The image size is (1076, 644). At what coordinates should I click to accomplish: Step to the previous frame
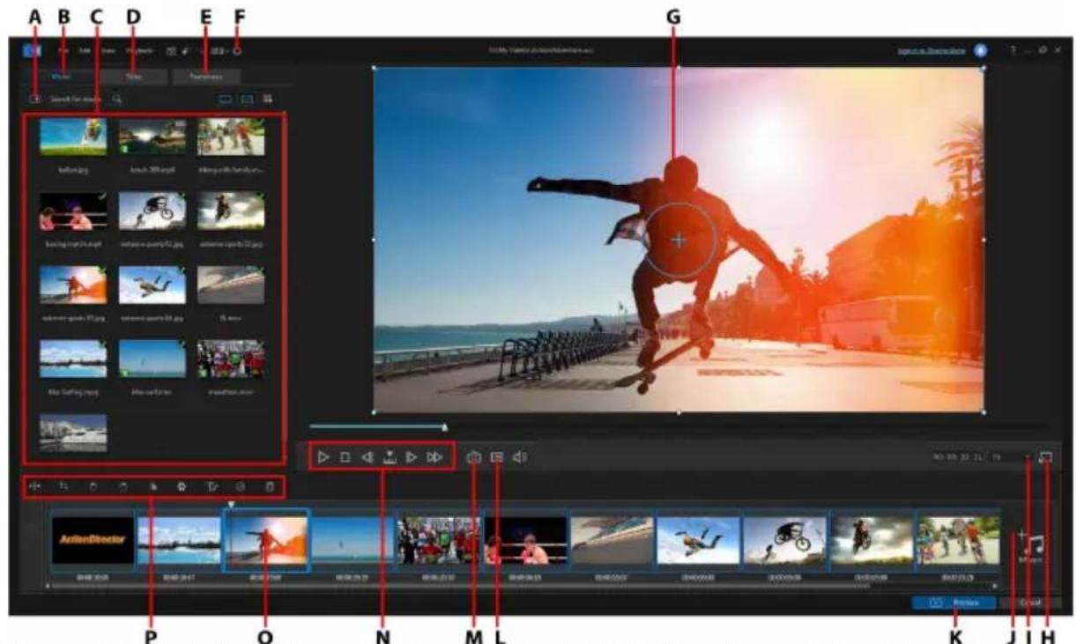[367, 457]
